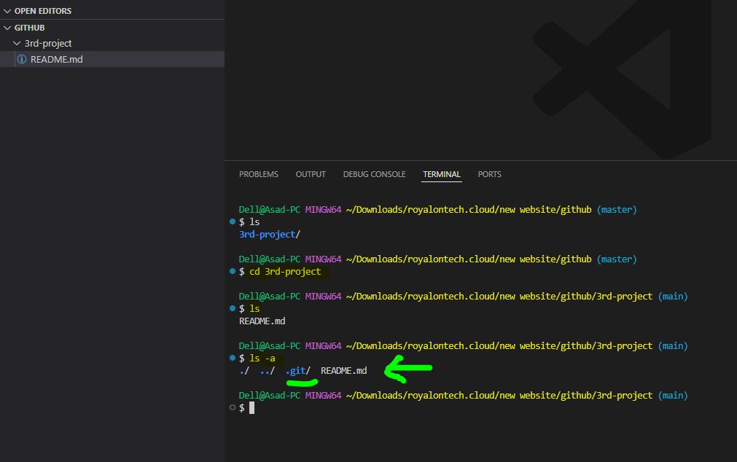Switch to the PROBLEMS tab
Image resolution: width=737 pixels, height=462 pixels.
point(259,174)
